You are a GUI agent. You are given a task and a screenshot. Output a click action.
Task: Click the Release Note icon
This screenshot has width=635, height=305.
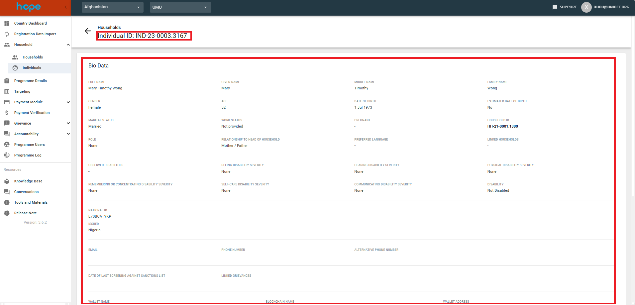7,213
